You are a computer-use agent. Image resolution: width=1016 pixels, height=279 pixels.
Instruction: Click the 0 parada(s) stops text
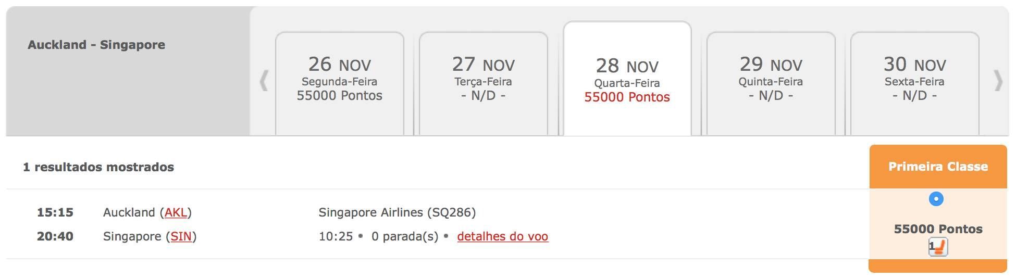click(x=405, y=236)
